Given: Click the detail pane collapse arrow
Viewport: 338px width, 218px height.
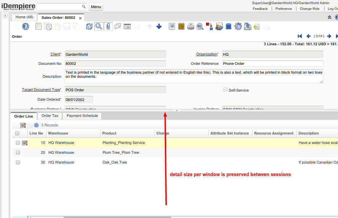Looking at the screenshot, I should coord(177,111).
